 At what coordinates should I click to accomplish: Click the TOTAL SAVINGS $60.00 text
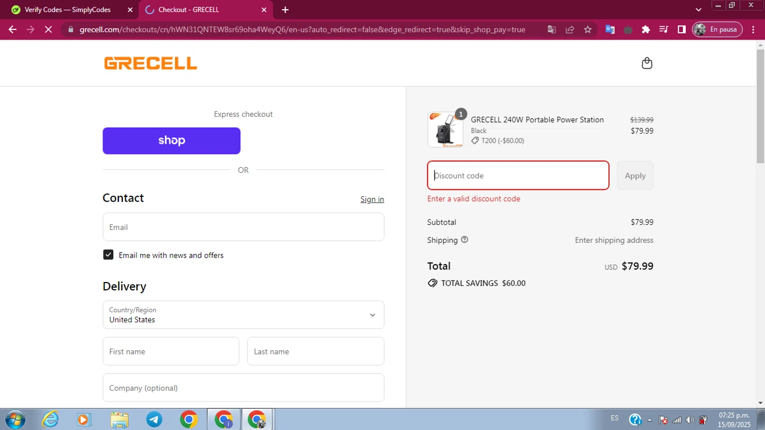click(x=483, y=283)
